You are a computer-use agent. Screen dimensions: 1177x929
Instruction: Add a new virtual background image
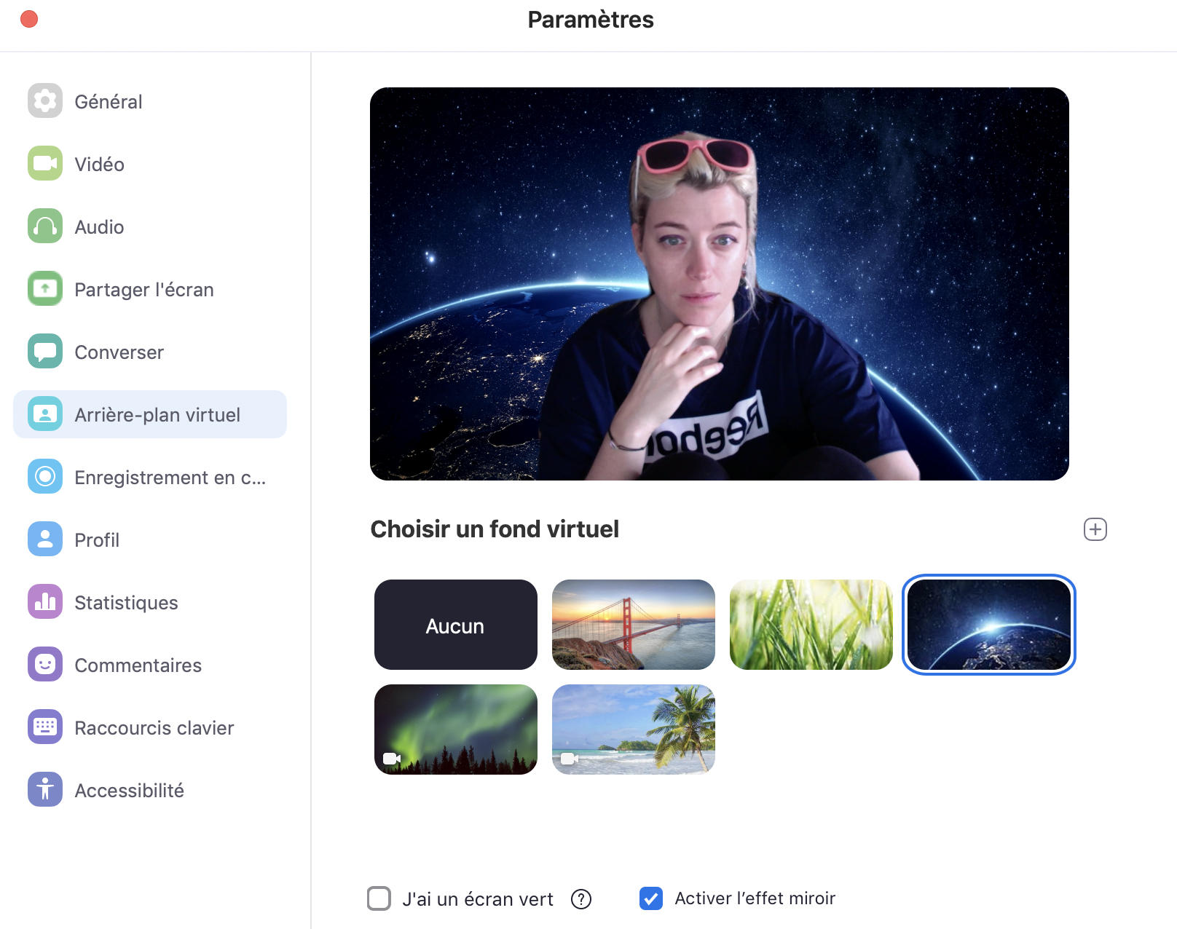(1095, 529)
